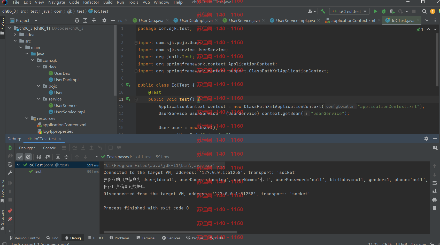Select opened file locate target icon in Project panel
Viewport: 440px width, 245px height.
77,20
